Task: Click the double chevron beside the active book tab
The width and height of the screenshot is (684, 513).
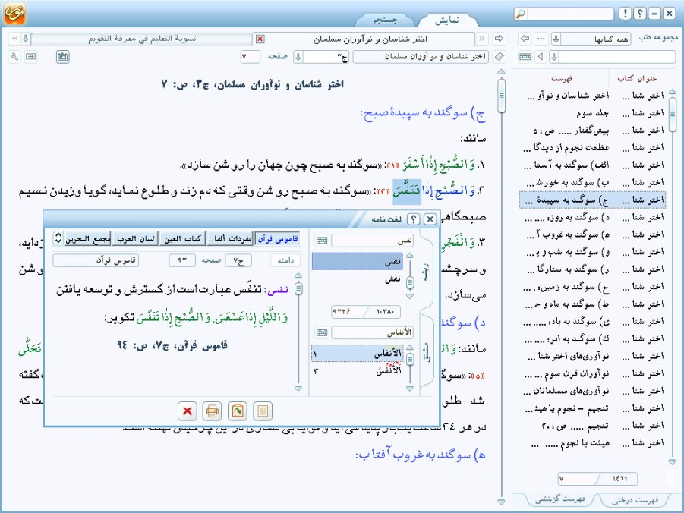Action: (x=482, y=39)
